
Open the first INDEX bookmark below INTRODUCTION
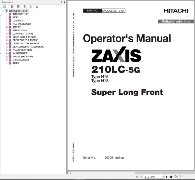[16, 17]
